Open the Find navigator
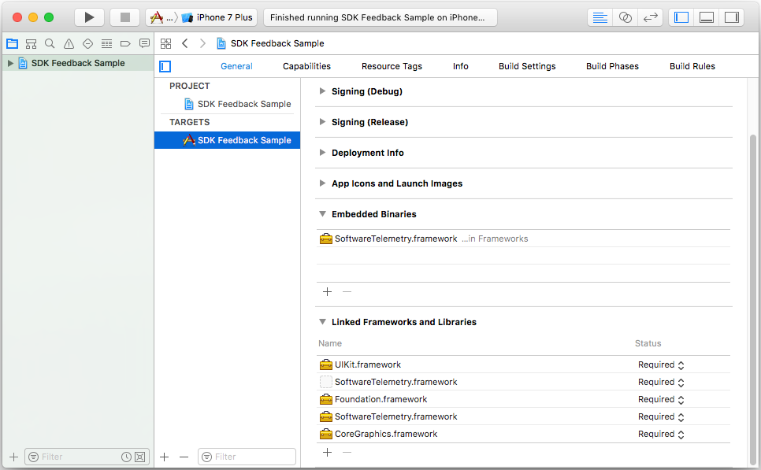The height and width of the screenshot is (470, 761). tap(50, 43)
